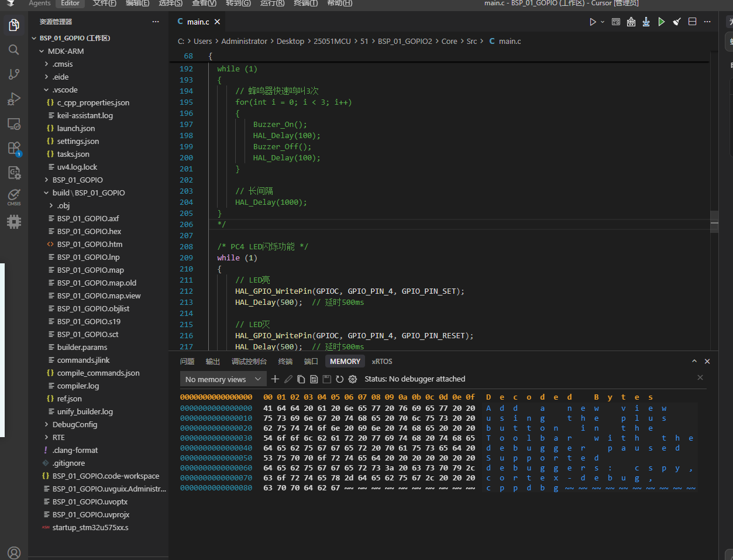Click the blue download/flash icon in editor toolbar

pos(646,22)
